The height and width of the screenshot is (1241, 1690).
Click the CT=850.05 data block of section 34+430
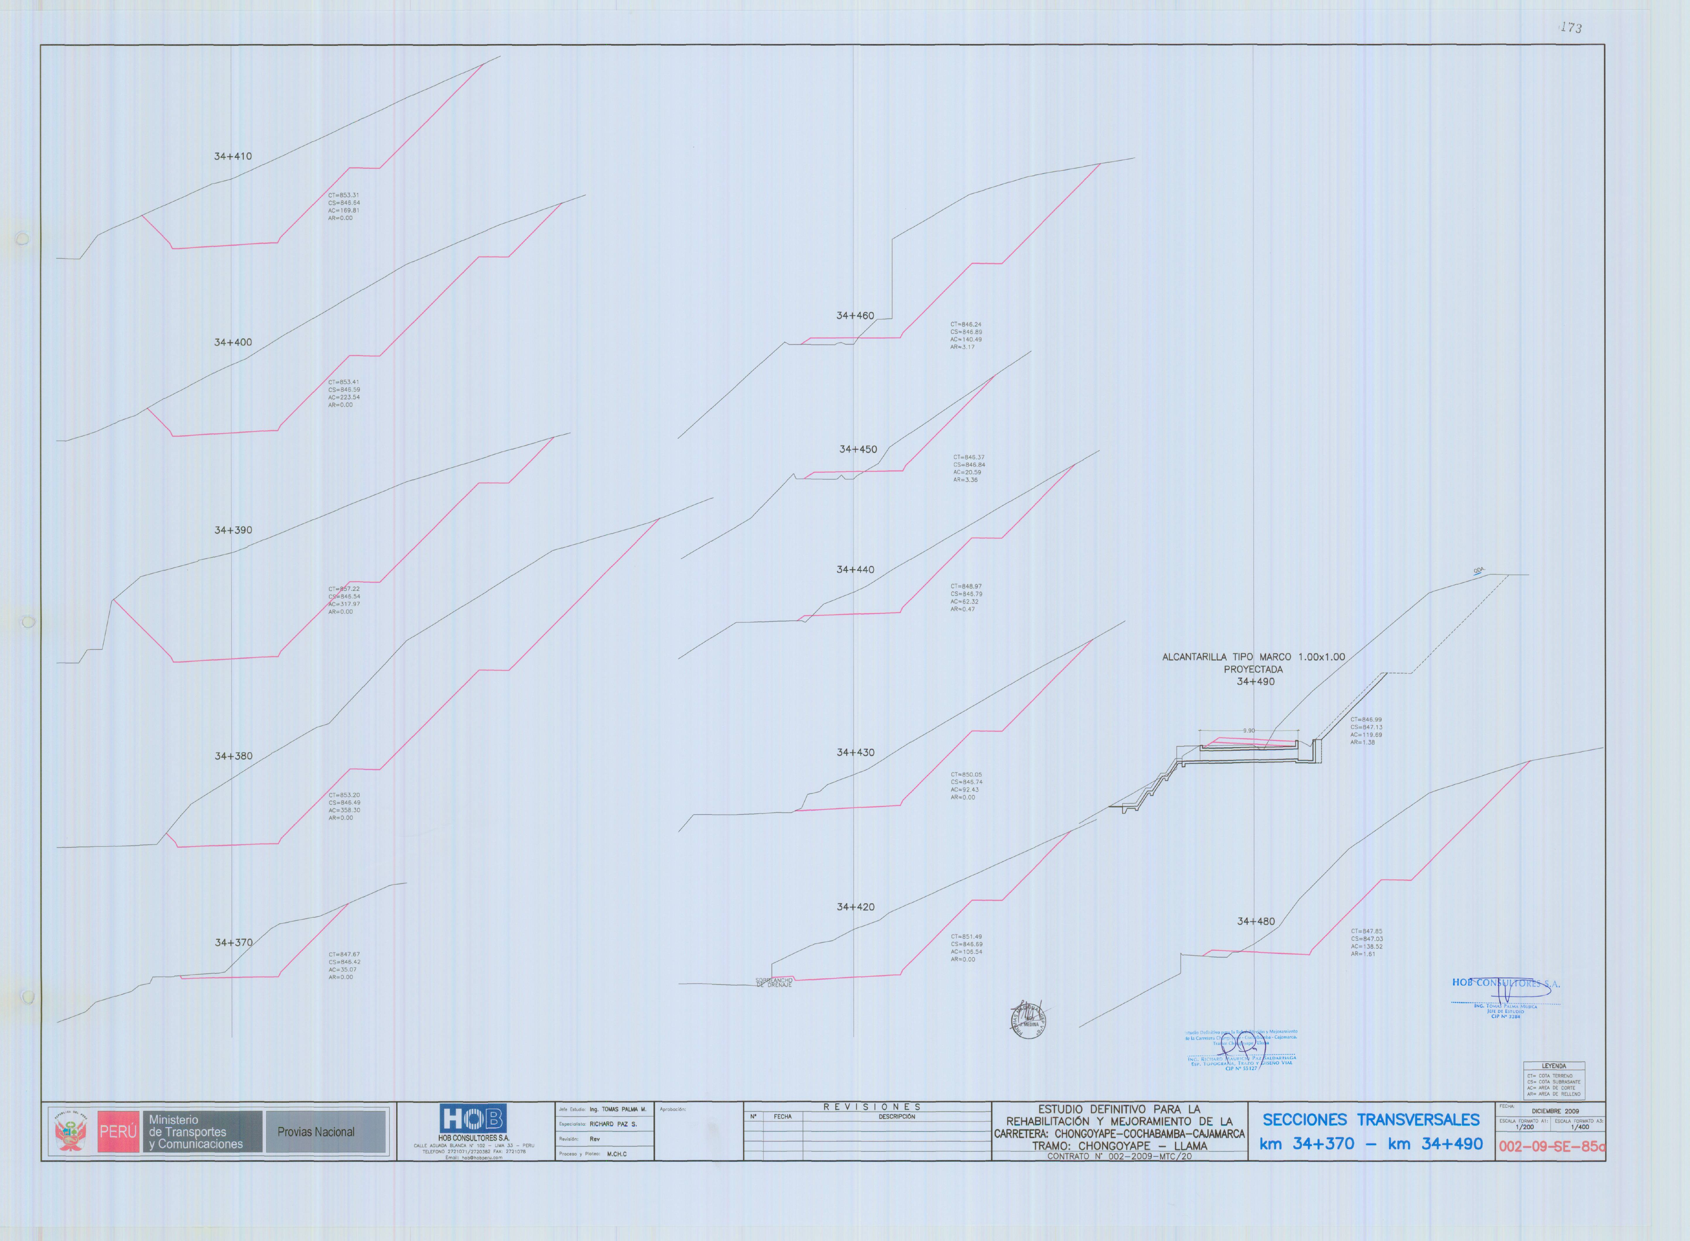966,786
